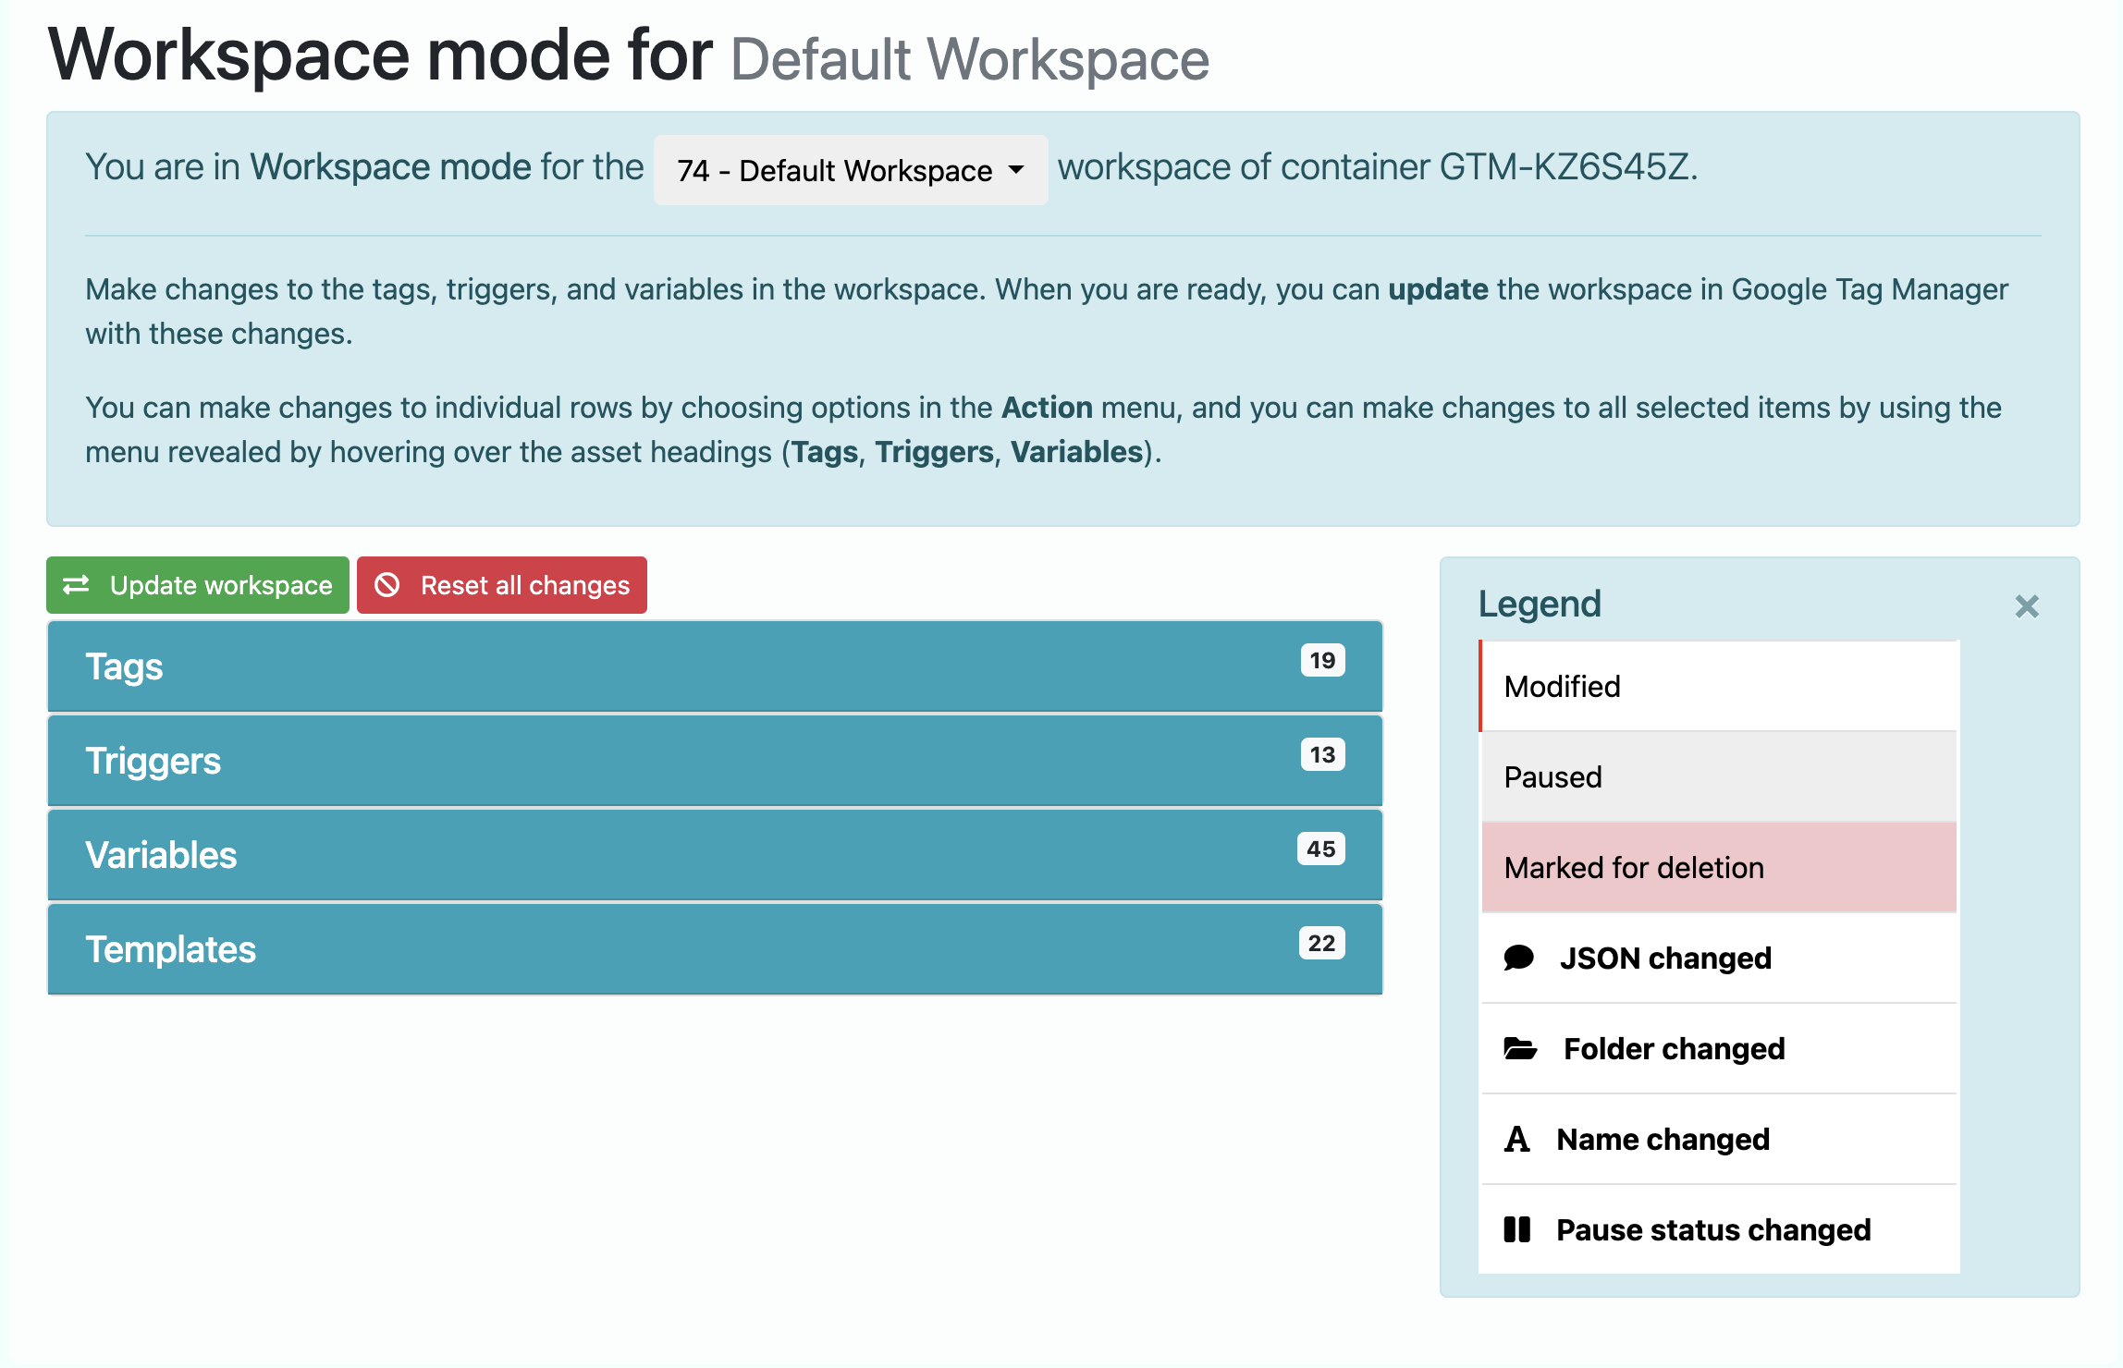
Task: Click the Templates count badge showing 22
Action: coord(1320,943)
